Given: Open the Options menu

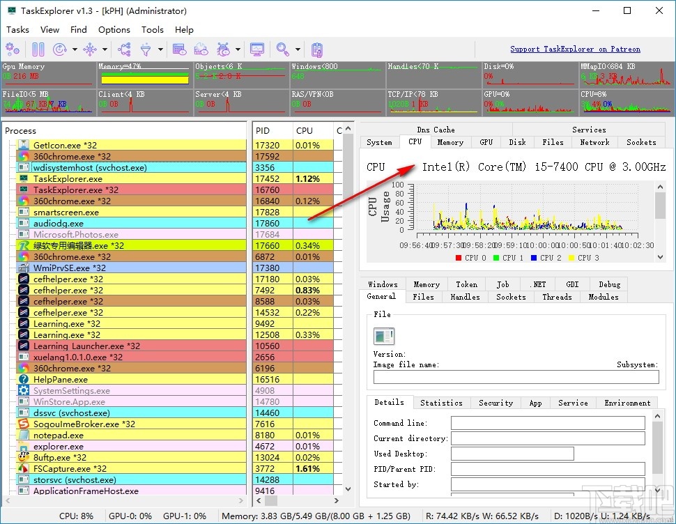Looking at the screenshot, I should click(114, 30).
